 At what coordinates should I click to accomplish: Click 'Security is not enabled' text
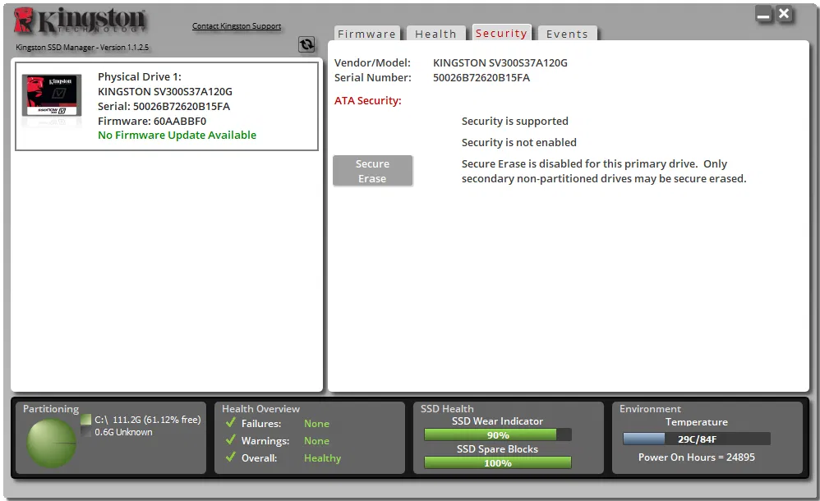(518, 142)
